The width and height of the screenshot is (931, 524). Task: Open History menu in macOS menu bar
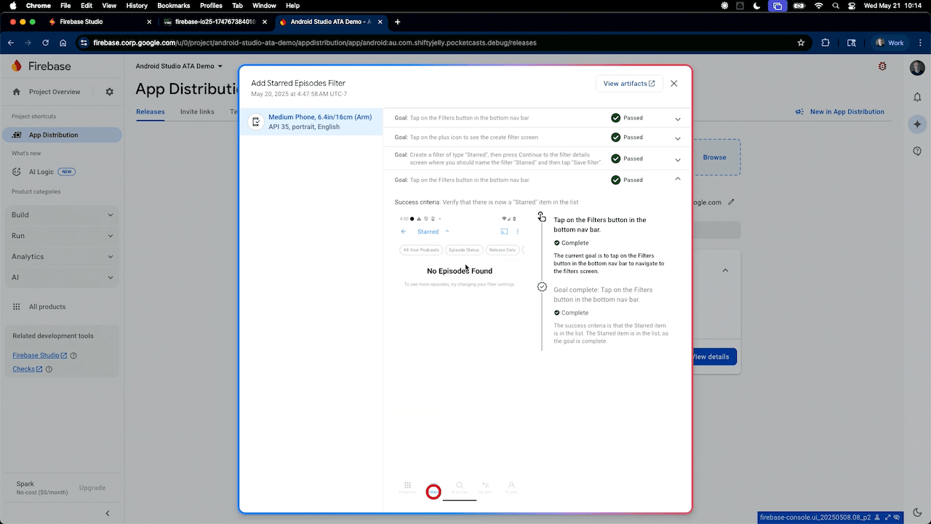tap(137, 6)
